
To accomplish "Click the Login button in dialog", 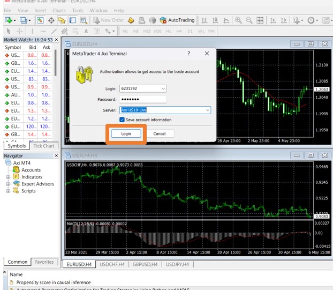I will coord(126,133).
